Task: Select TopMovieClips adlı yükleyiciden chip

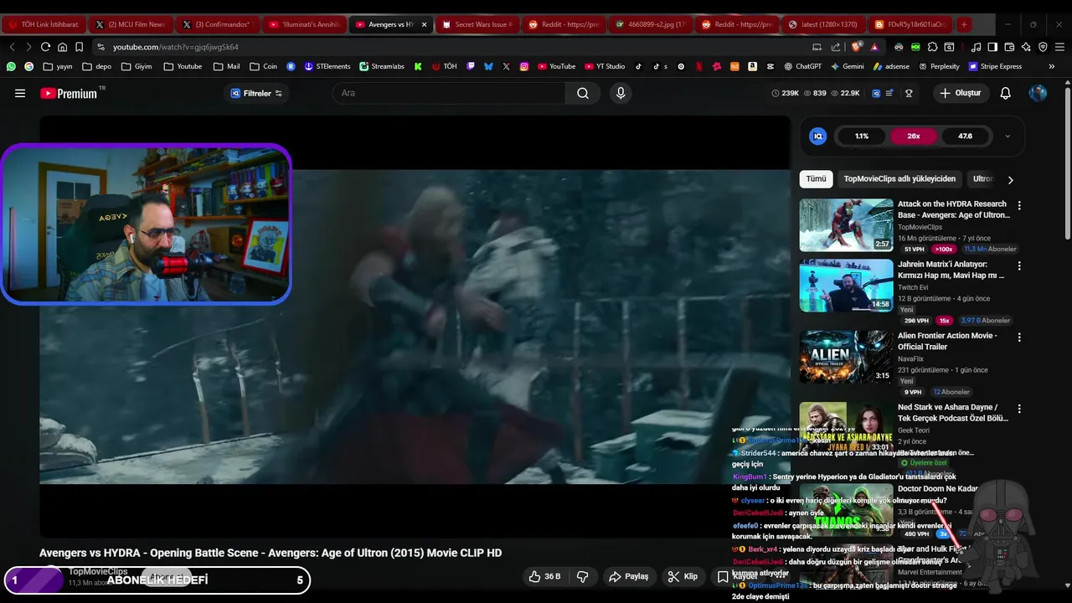Action: [899, 178]
